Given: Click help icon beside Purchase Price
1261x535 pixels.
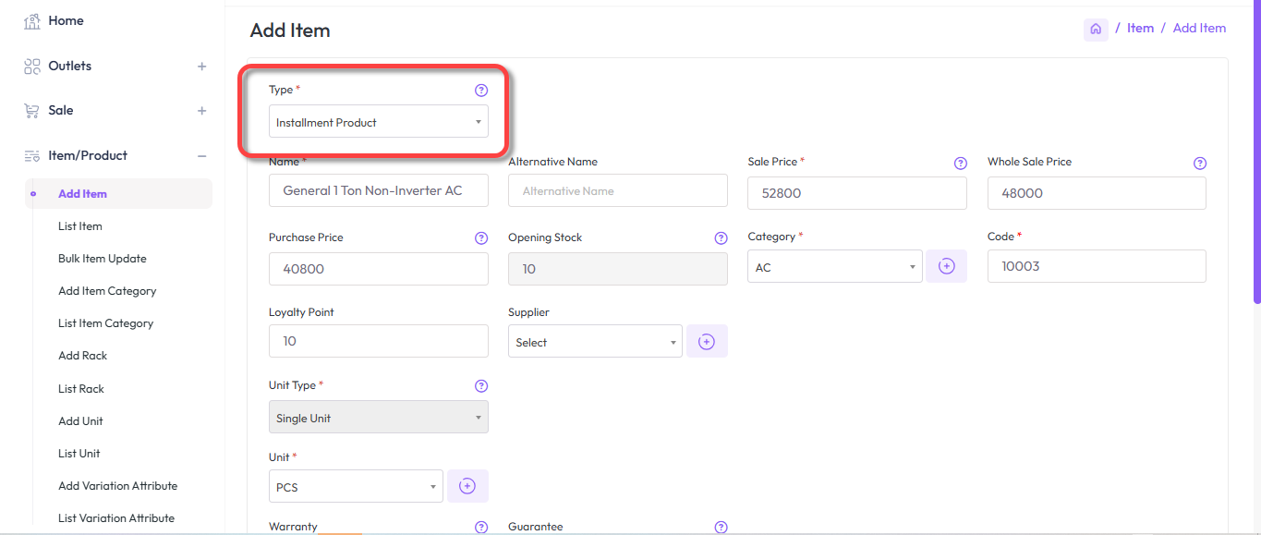Looking at the screenshot, I should (x=480, y=238).
